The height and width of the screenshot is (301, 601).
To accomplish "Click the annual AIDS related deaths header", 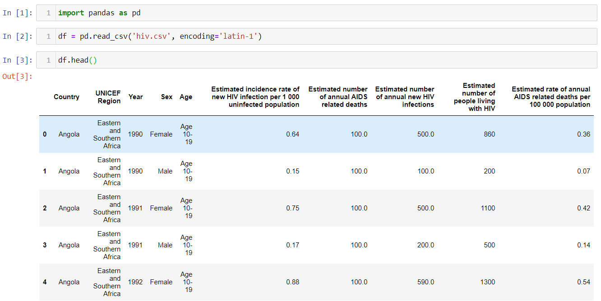I will (338, 97).
